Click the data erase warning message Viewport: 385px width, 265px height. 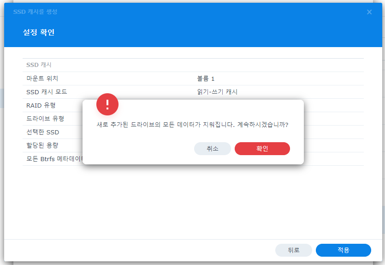pos(192,125)
